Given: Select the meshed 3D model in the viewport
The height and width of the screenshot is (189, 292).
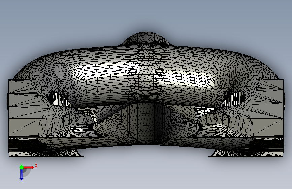Looking at the screenshot, I should (146, 95).
